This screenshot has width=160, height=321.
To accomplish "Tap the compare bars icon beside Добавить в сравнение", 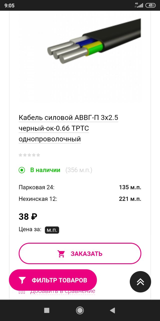I will pyautogui.click(x=22, y=292).
